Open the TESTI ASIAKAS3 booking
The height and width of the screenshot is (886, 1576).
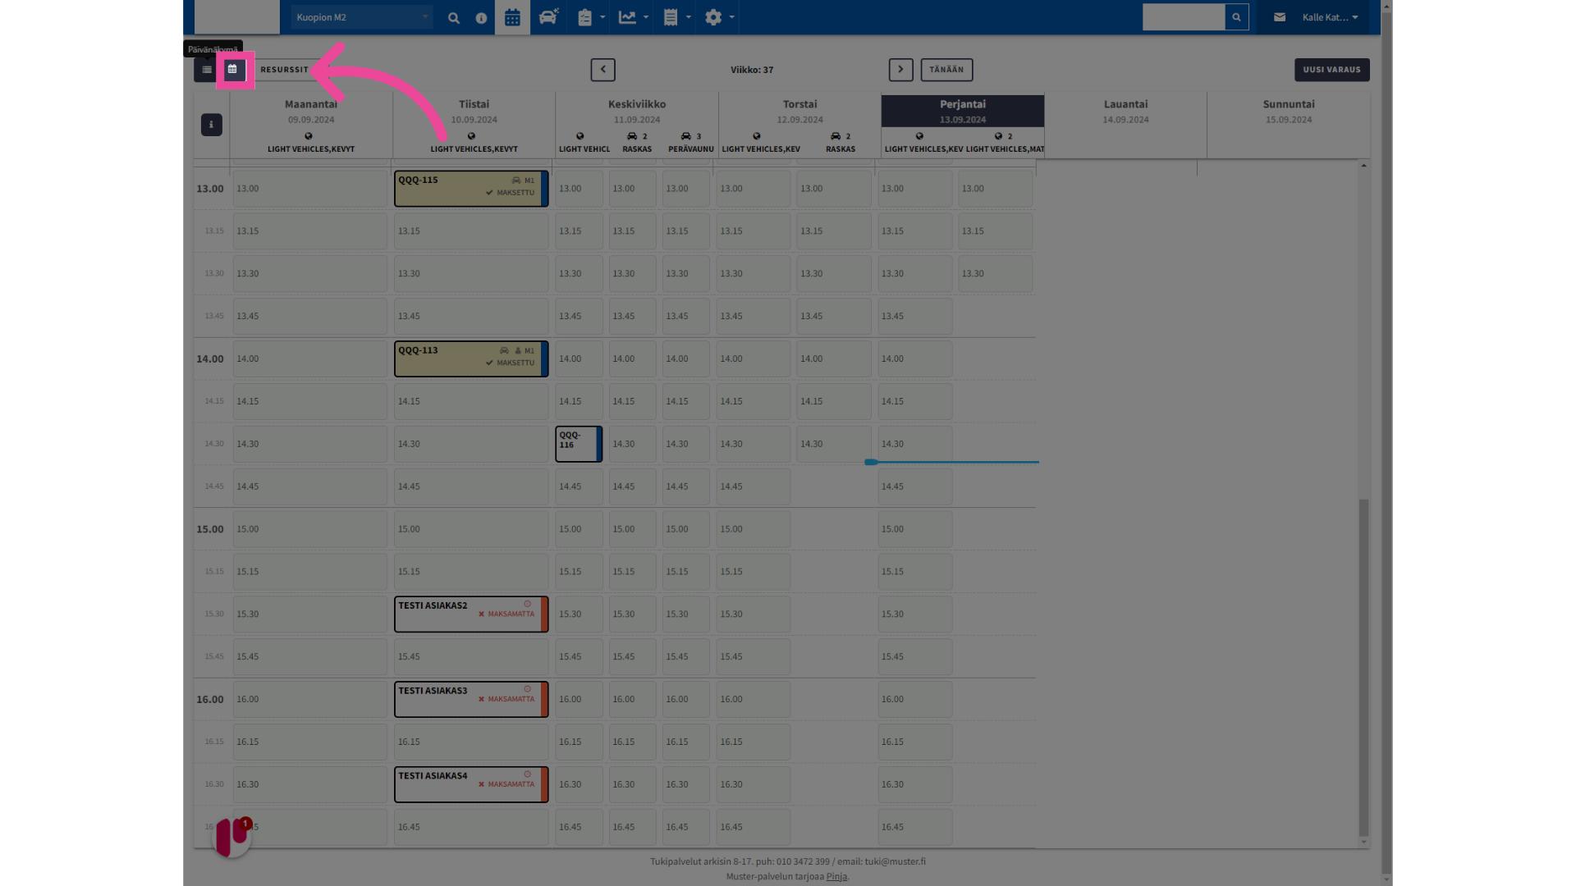point(471,699)
